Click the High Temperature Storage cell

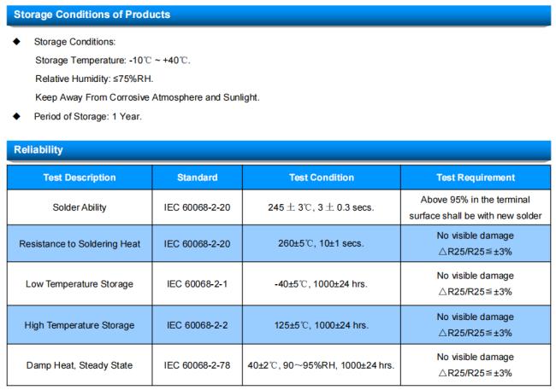pyautogui.click(x=80, y=325)
